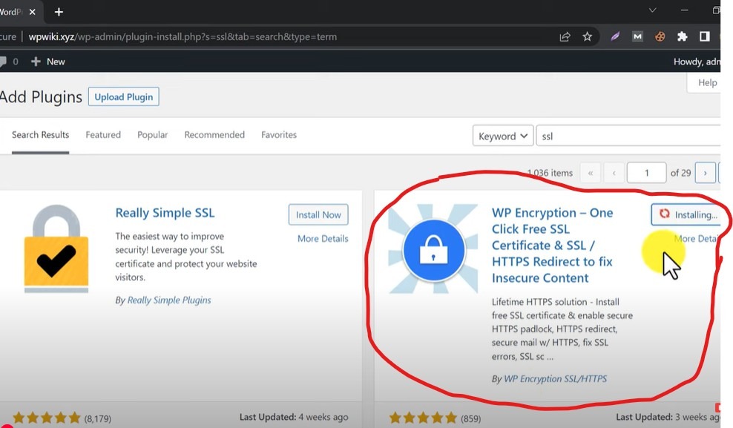Open the Keyword search dropdown
This screenshot has width=733, height=428.
pos(503,136)
